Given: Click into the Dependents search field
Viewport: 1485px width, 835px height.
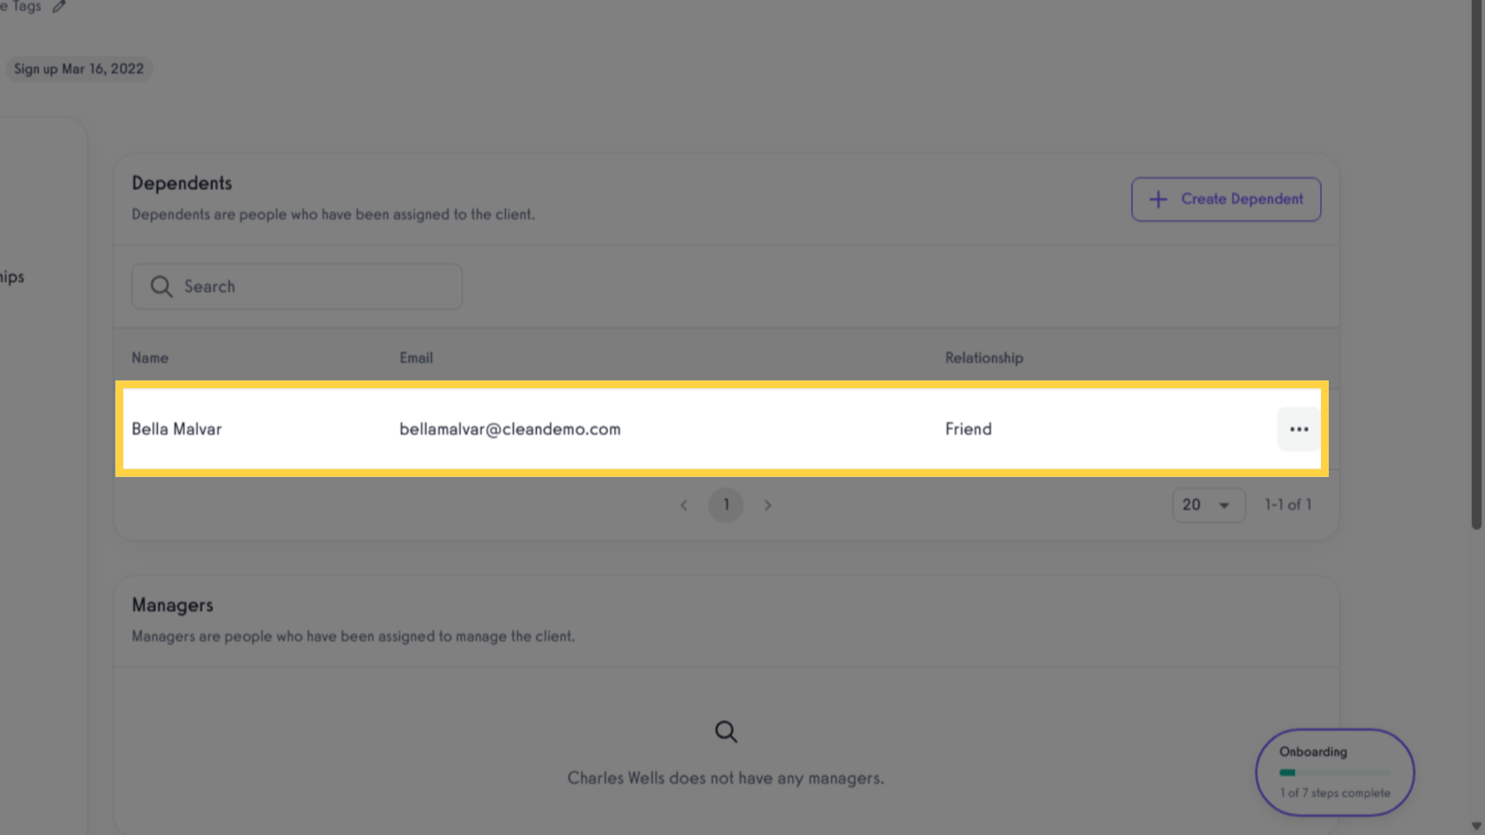Looking at the screenshot, I should coord(297,287).
